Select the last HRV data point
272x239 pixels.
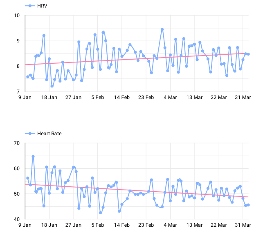tap(248, 54)
